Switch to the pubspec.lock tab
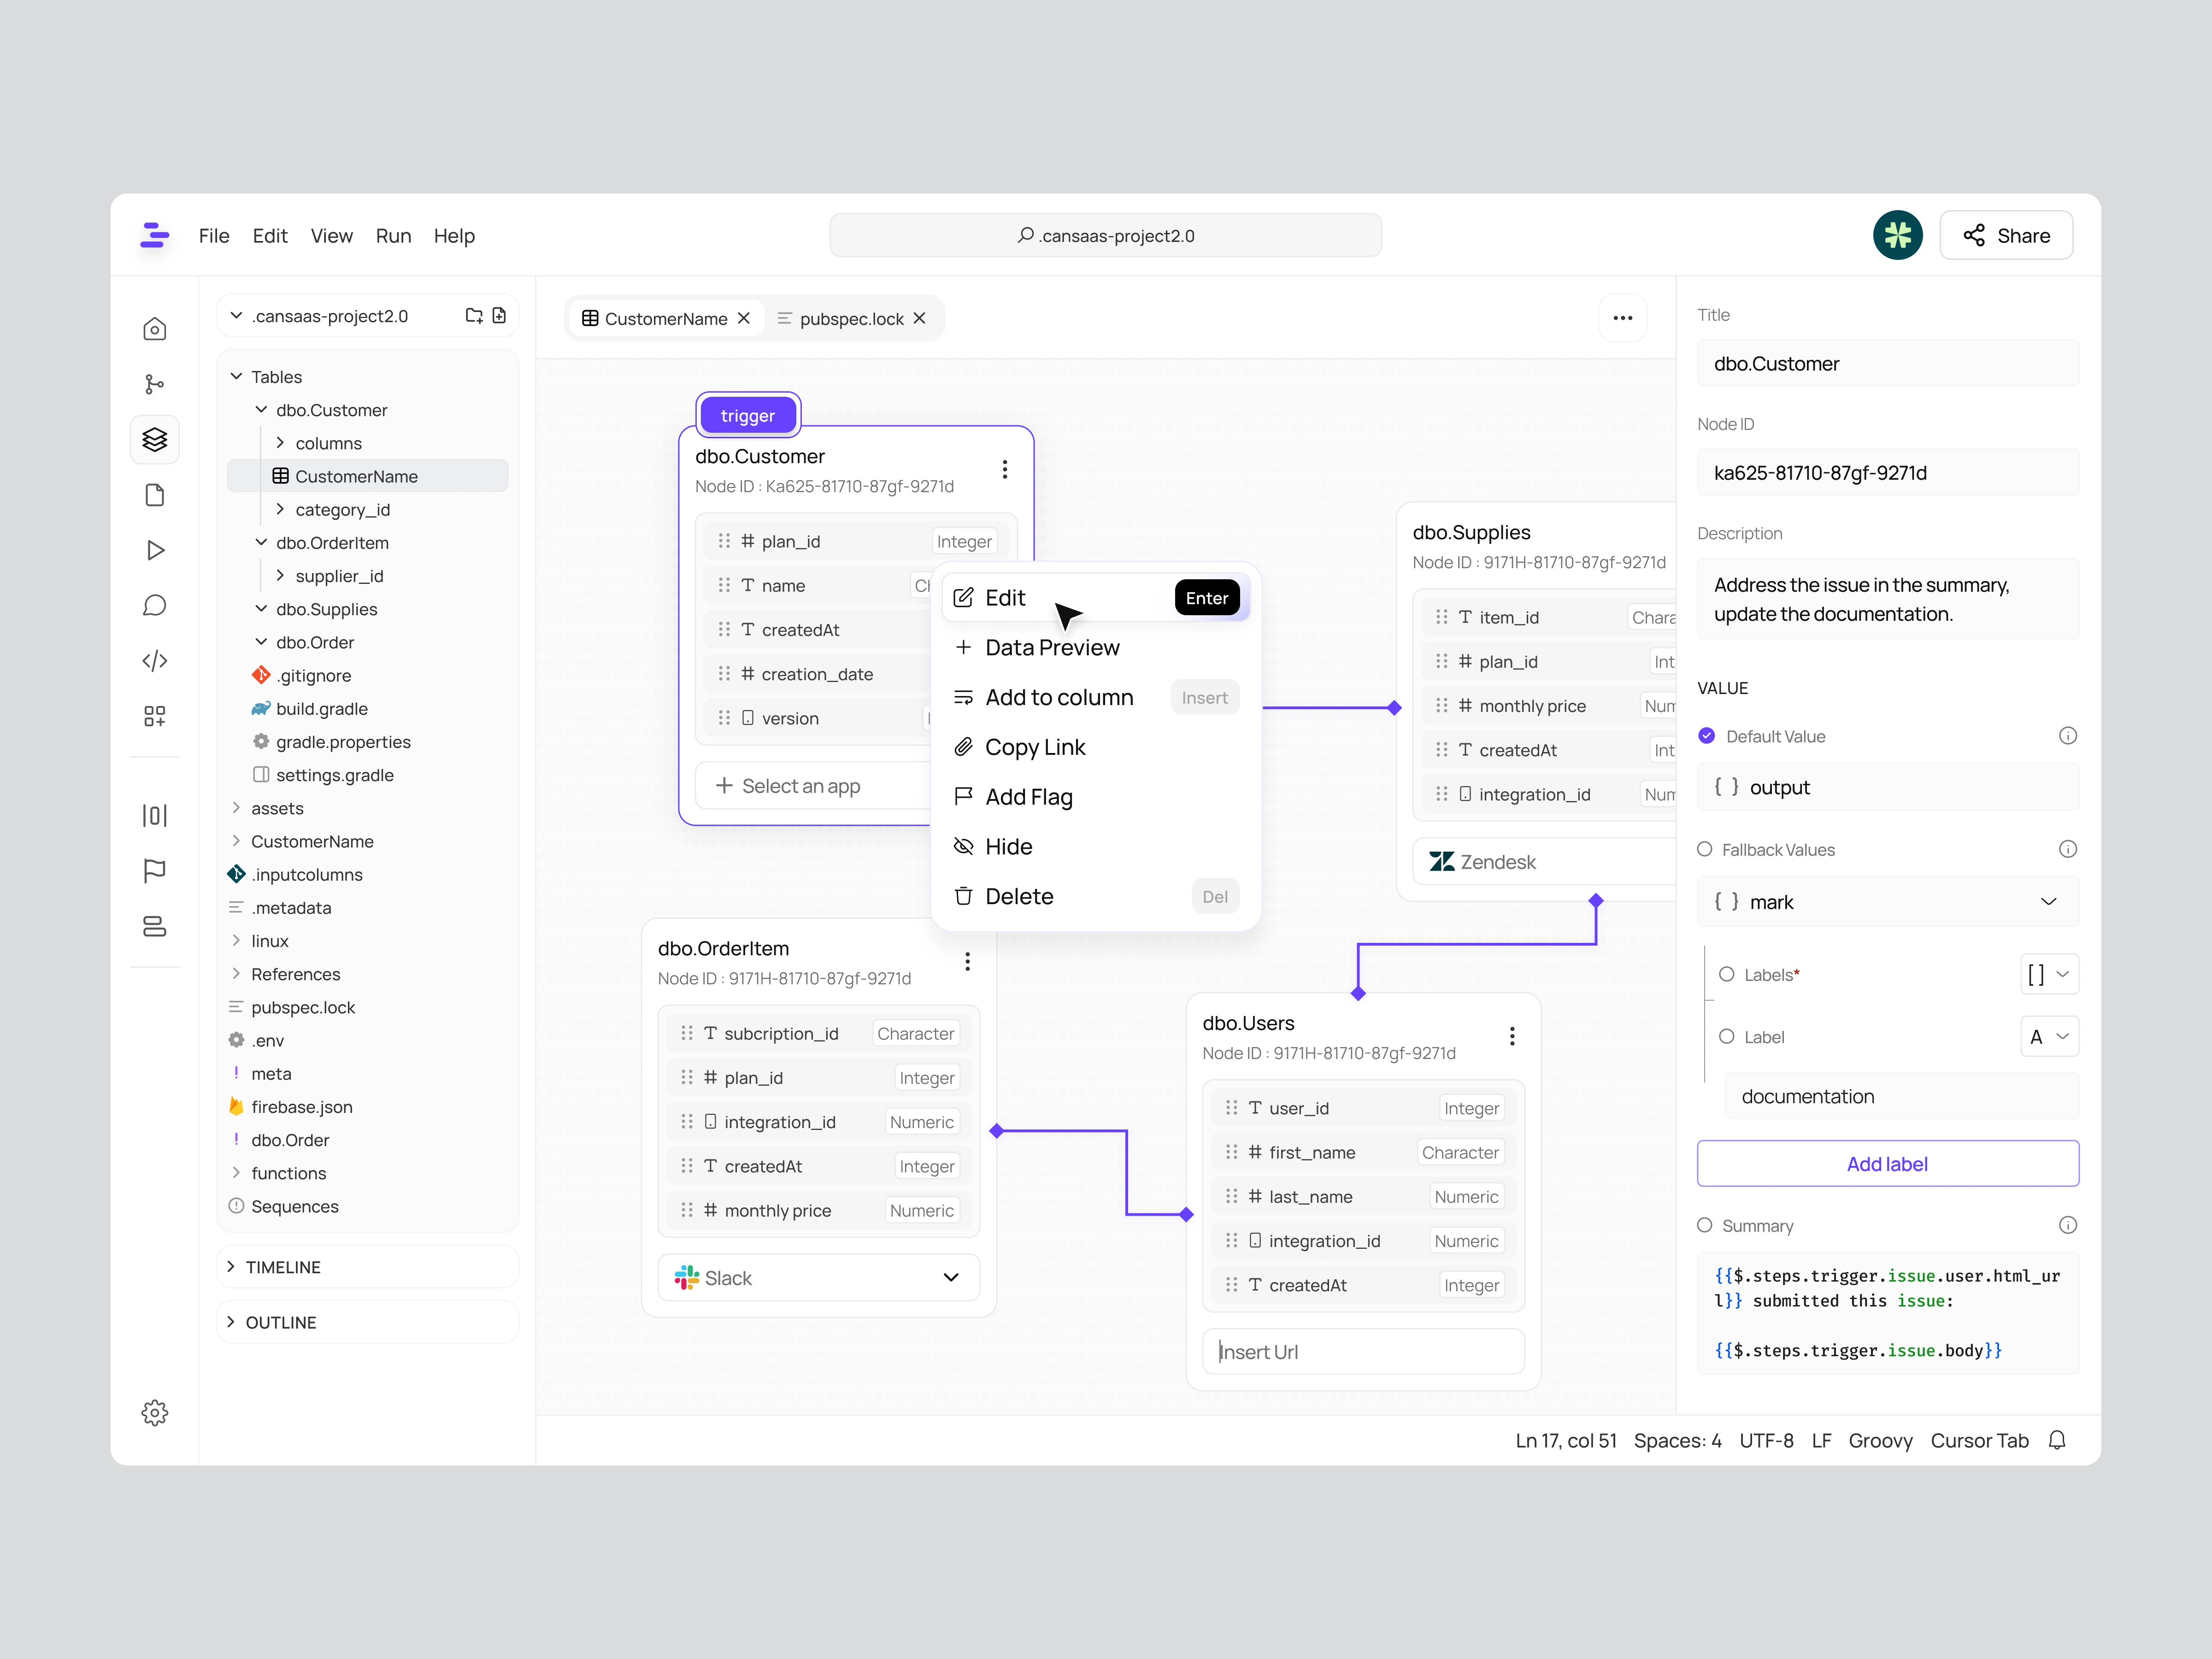 click(x=851, y=319)
